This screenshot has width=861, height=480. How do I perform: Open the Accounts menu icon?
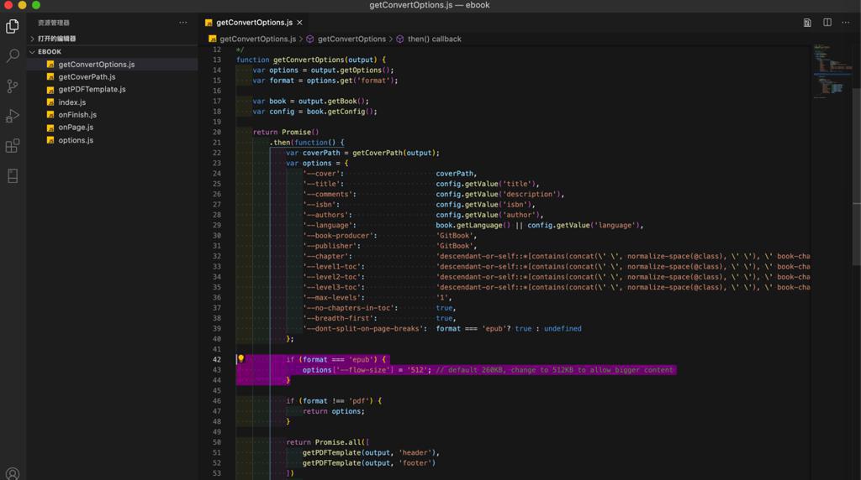12,473
